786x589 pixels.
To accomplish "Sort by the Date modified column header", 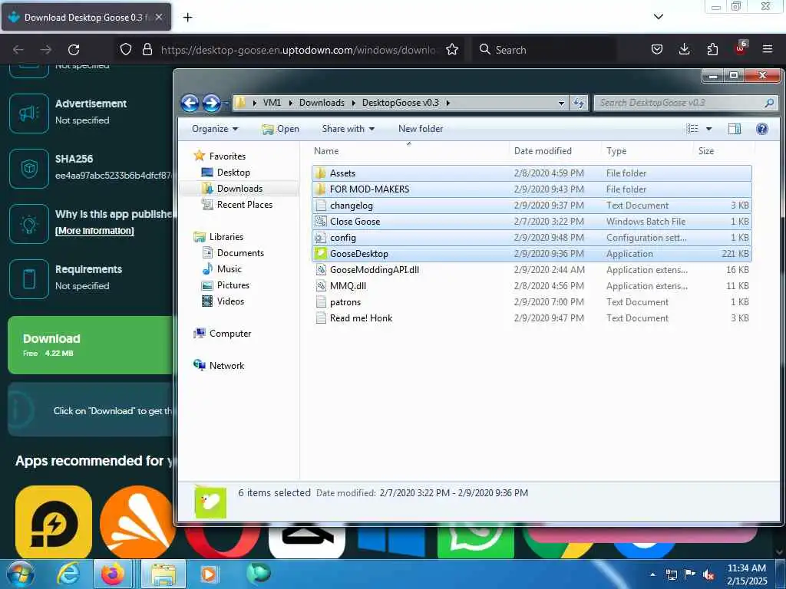I will coord(556,151).
